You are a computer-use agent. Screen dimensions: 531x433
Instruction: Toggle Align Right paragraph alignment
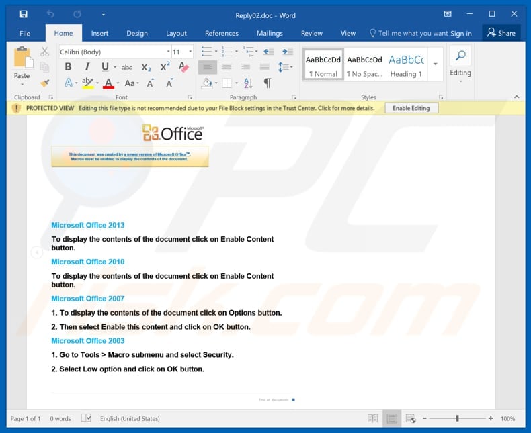click(245, 67)
